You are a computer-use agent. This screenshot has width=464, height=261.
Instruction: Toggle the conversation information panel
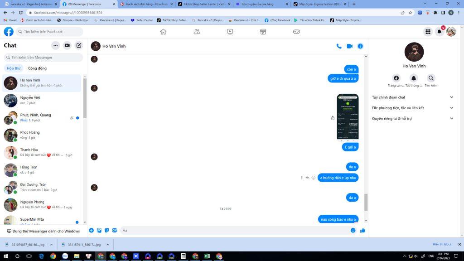tap(360, 46)
